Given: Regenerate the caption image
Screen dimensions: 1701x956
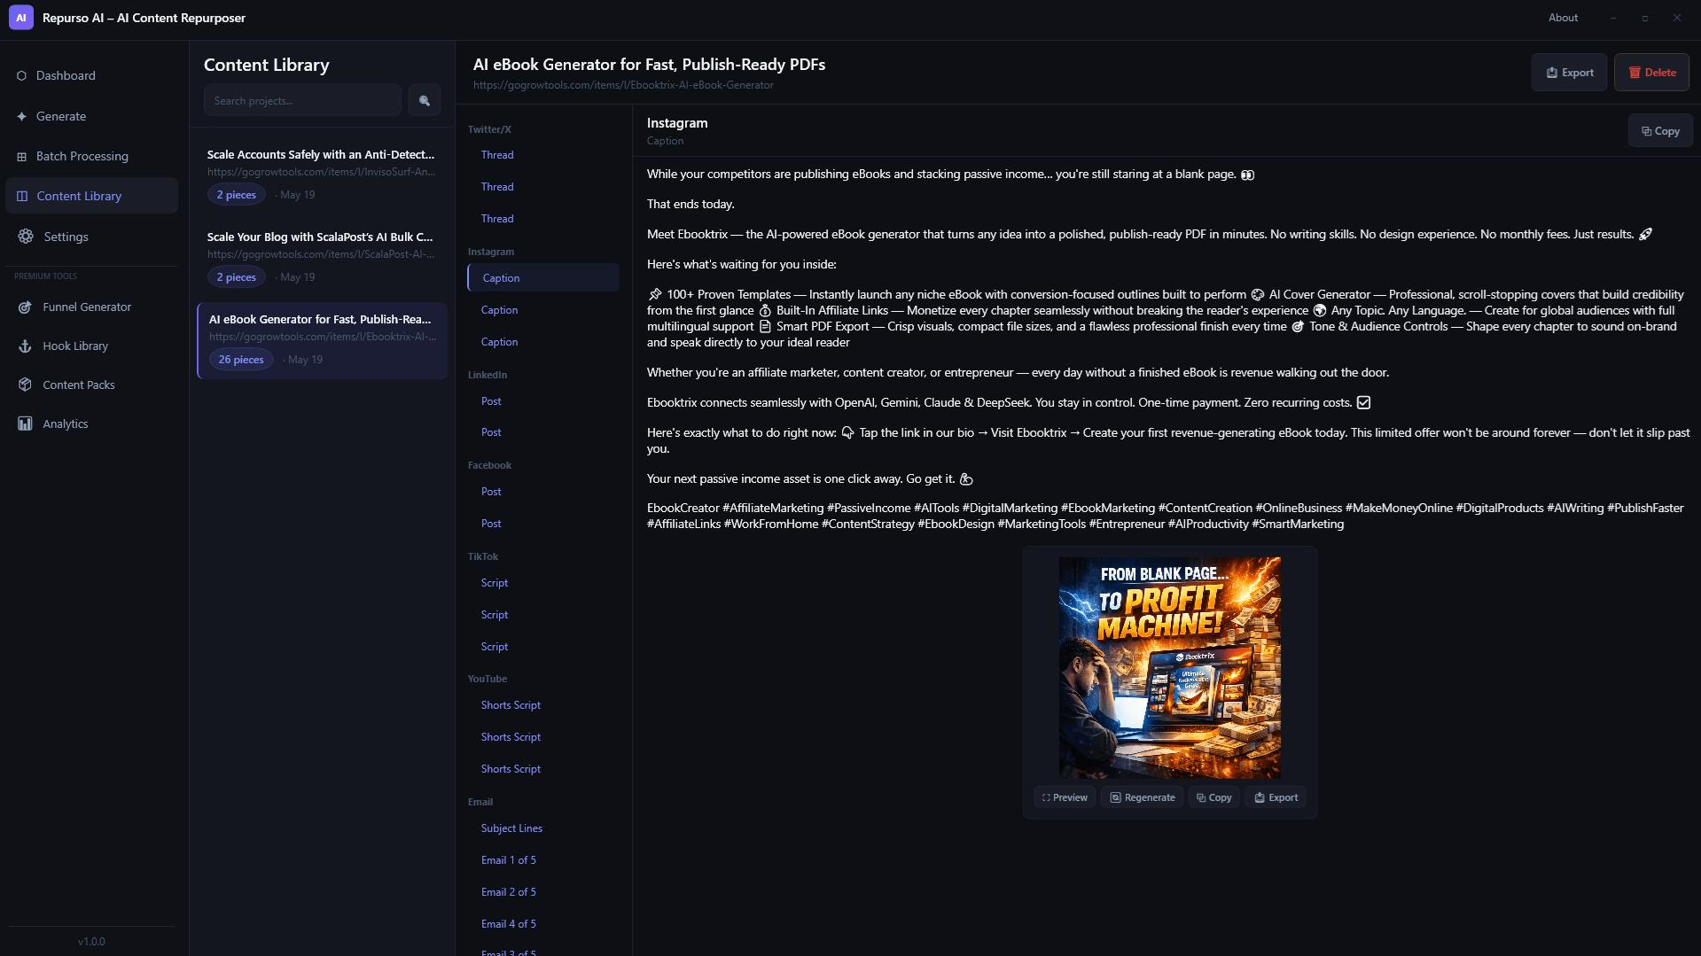Looking at the screenshot, I should pos(1142,797).
